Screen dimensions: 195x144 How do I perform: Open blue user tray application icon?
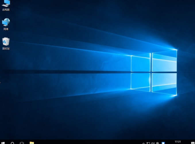click(163, 143)
